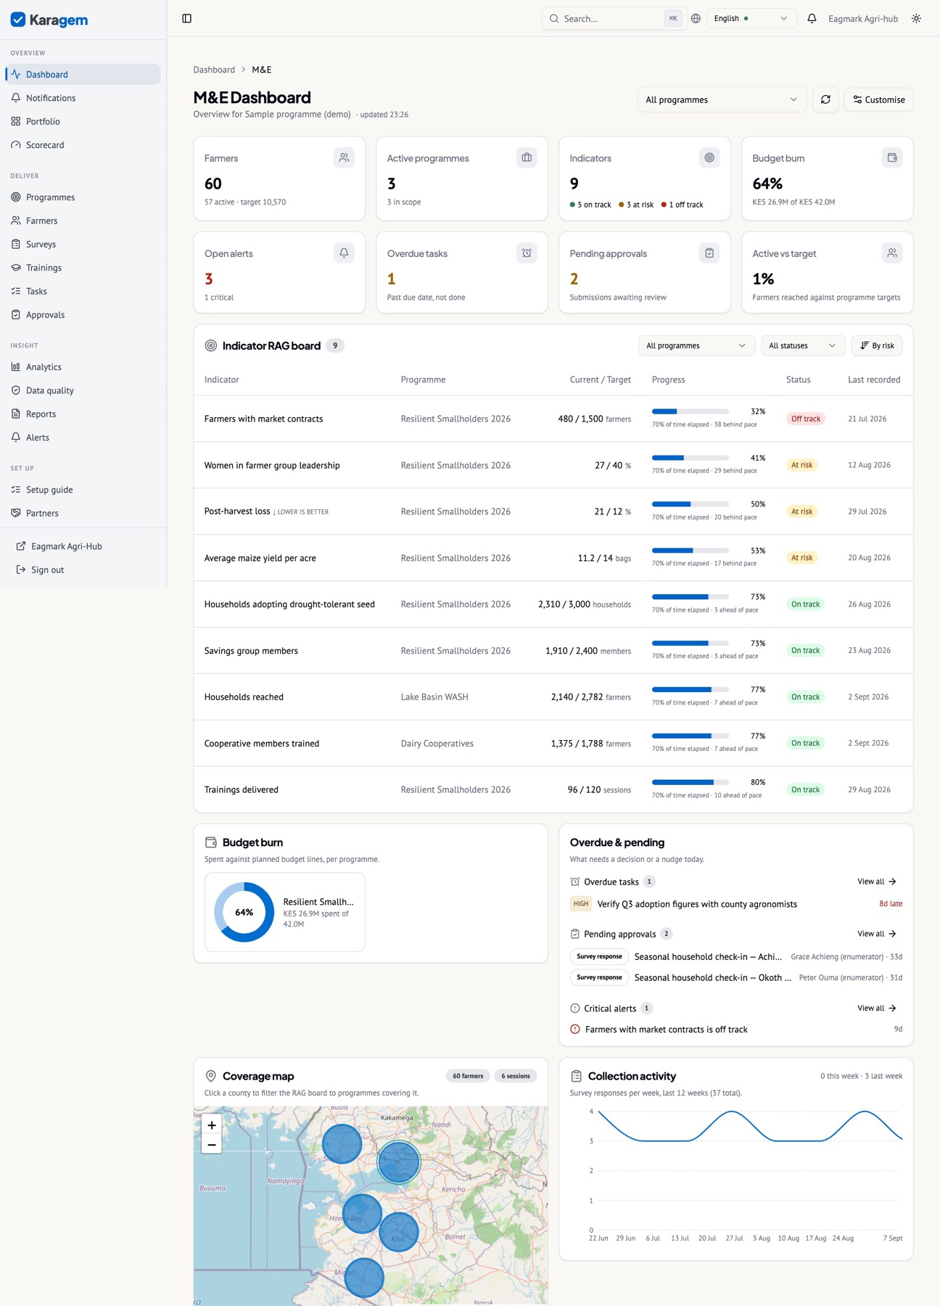Screen dimensions: 940x1306
Task: Open Data quality in the sidebar
Action: (x=83, y=390)
